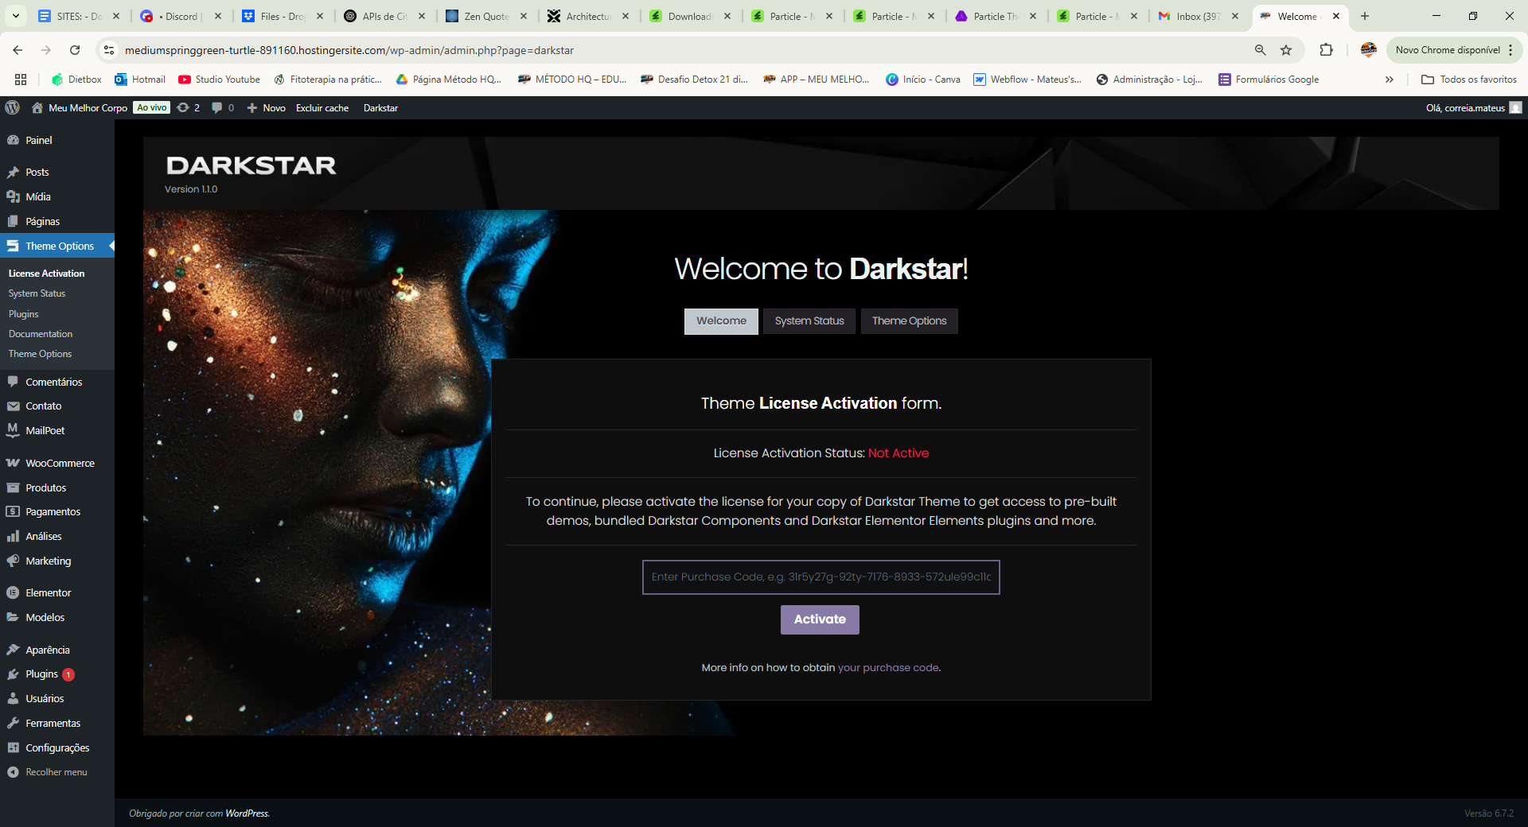This screenshot has width=1528, height=827.
Task: Go back in browser history
Action: [x=18, y=50]
